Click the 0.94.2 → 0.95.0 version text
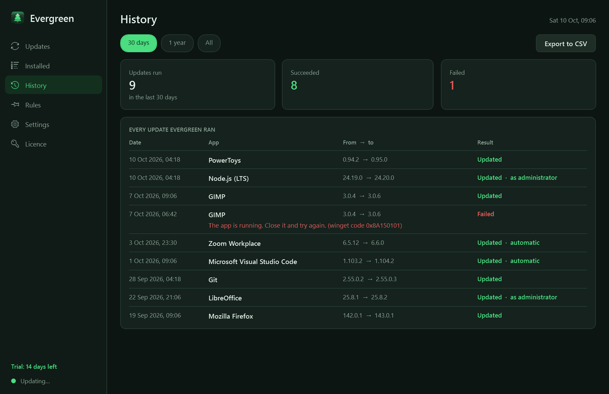This screenshot has height=394, width=609. pos(365,159)
